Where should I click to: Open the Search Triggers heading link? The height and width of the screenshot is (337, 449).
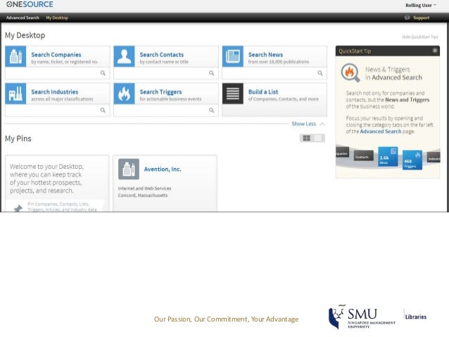click(160, 92)
